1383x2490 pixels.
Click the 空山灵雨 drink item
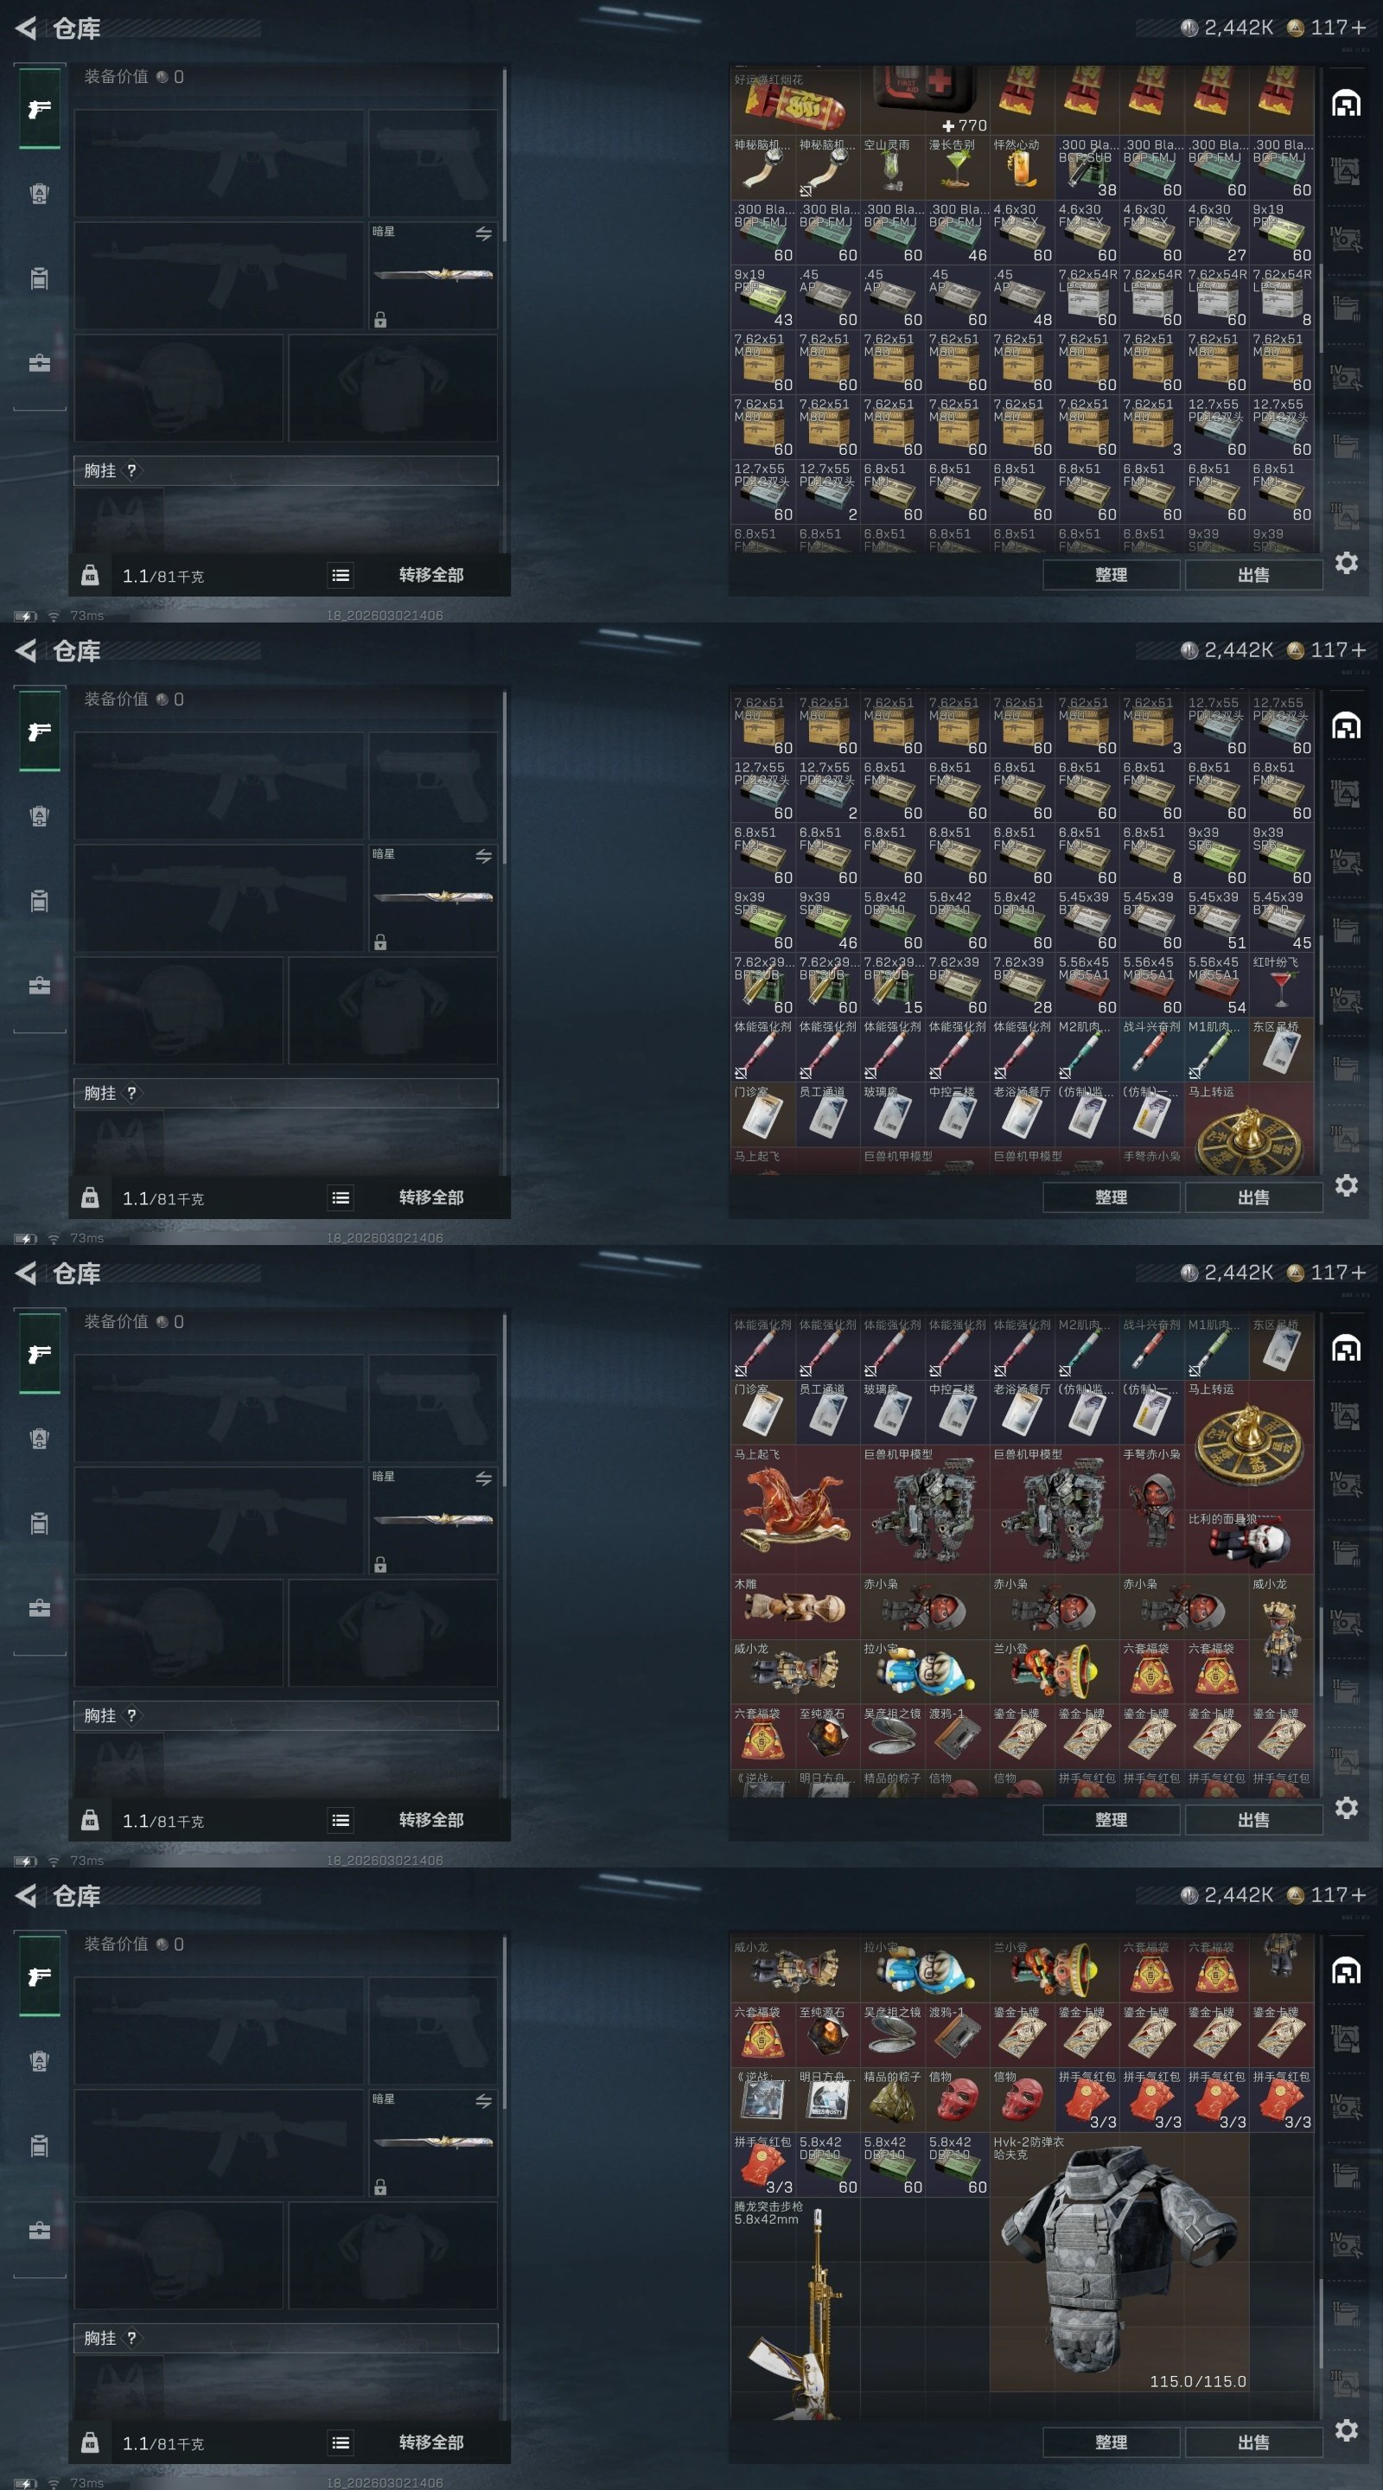tap(892, 167)
